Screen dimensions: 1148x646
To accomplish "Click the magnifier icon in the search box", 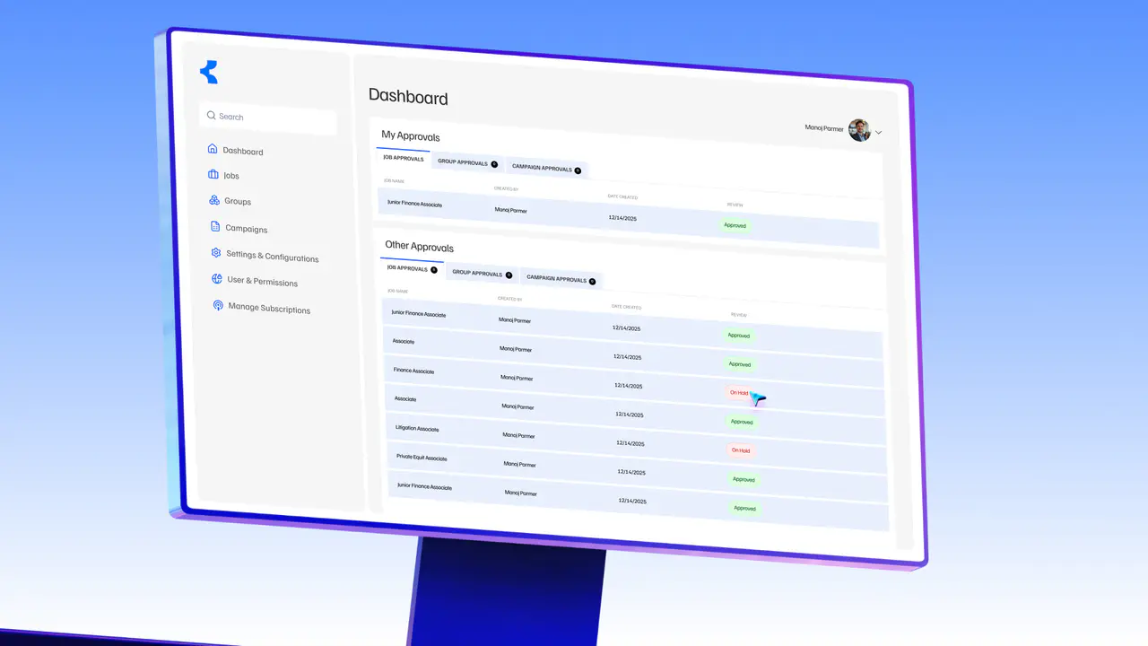I will 212,115.
